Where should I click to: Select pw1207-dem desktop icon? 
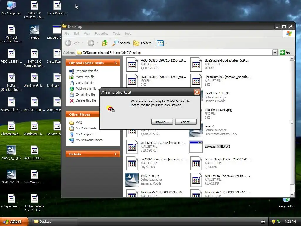[x=34, y=104]
